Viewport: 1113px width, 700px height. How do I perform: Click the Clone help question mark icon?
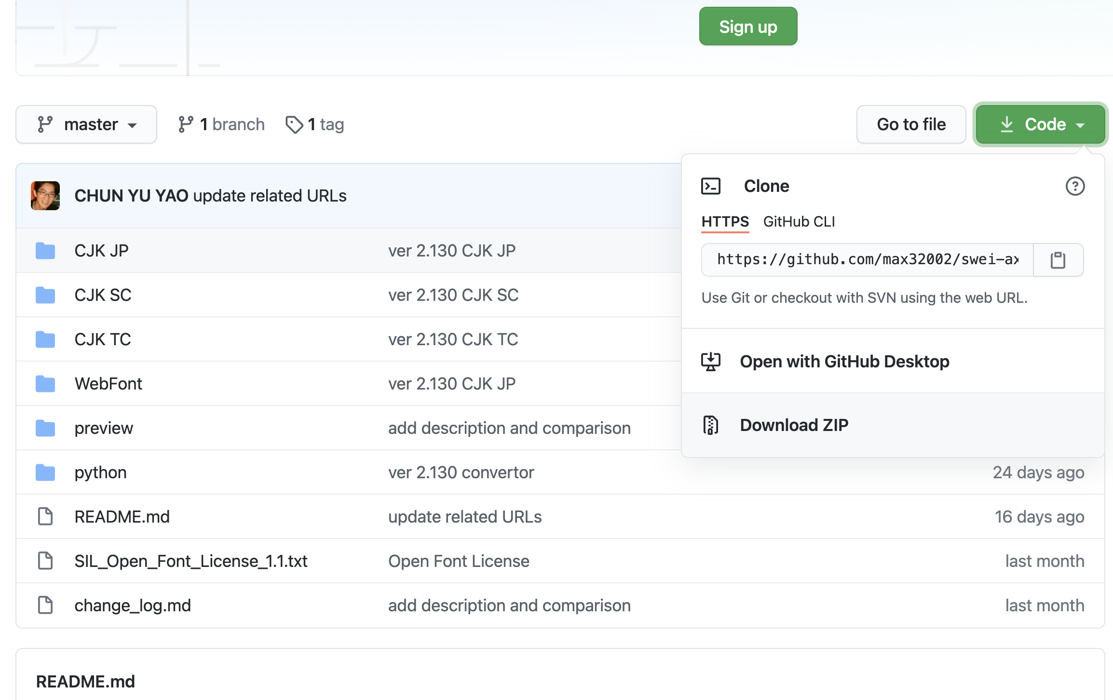point(1075,186)
